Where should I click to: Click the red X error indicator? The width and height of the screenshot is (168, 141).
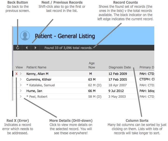point(17,74)
